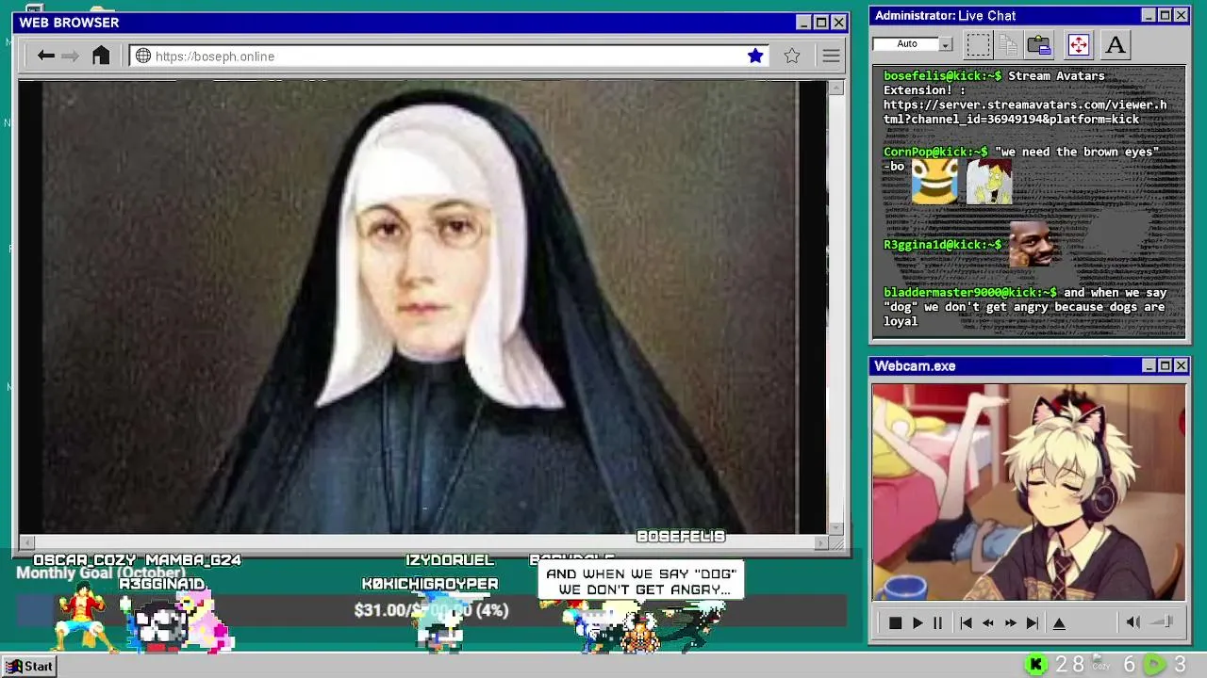Click CornPop@kick username in chat

tap(935, 152)
